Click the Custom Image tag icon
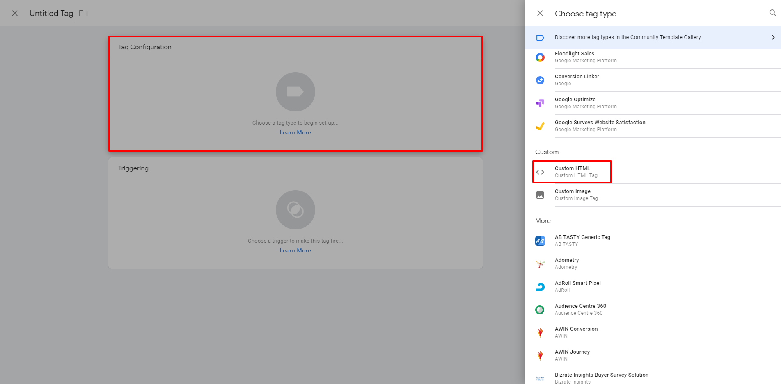This screenshot has width=781, height=384. tap(540, 195)
